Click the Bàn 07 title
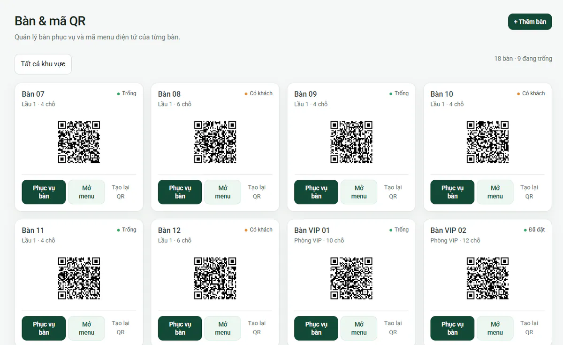The height and width of the screenshot is (345, 563). point(33,94)
